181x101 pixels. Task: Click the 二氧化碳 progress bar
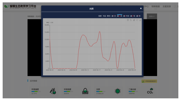coord(133,91)
